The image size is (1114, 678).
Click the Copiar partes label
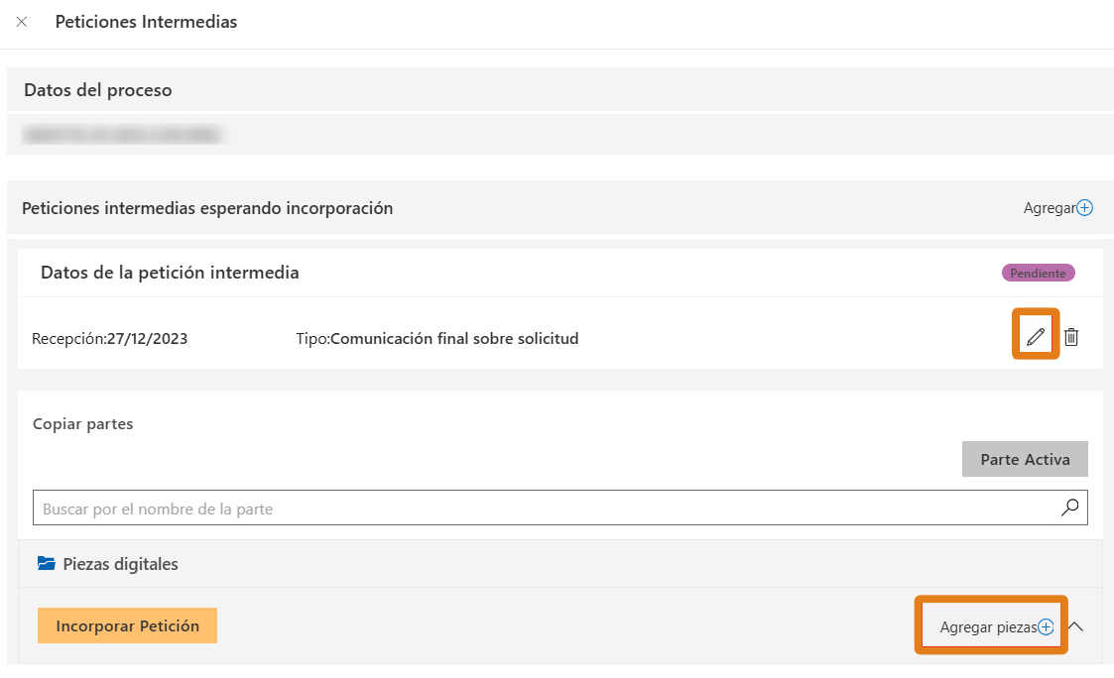[x=83, y=424]
